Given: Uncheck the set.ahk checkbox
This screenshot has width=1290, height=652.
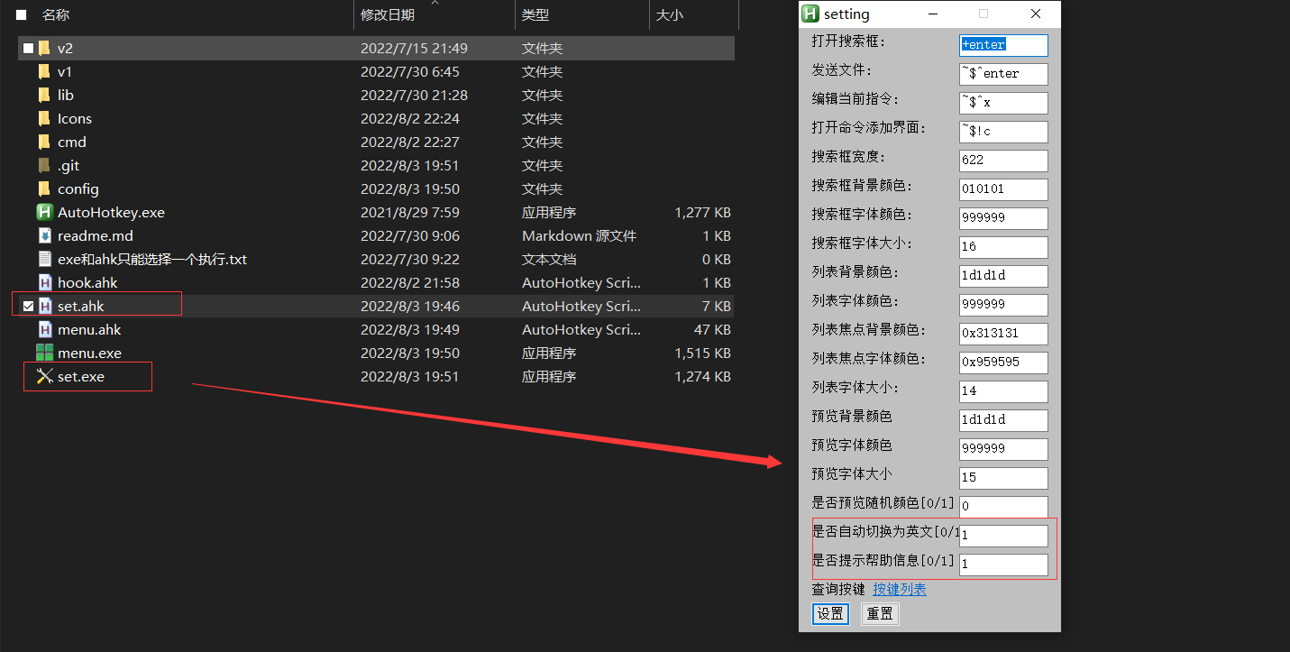Looking at the screenshot, I should [28, 307].
